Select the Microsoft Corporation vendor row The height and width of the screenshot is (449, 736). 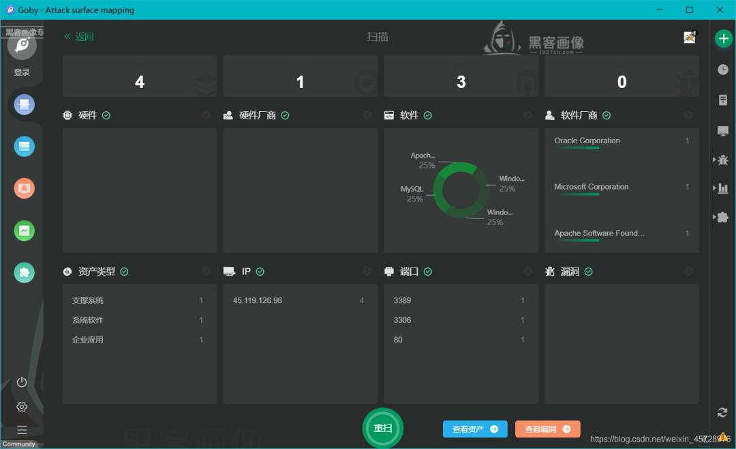(x=622, y=188)
